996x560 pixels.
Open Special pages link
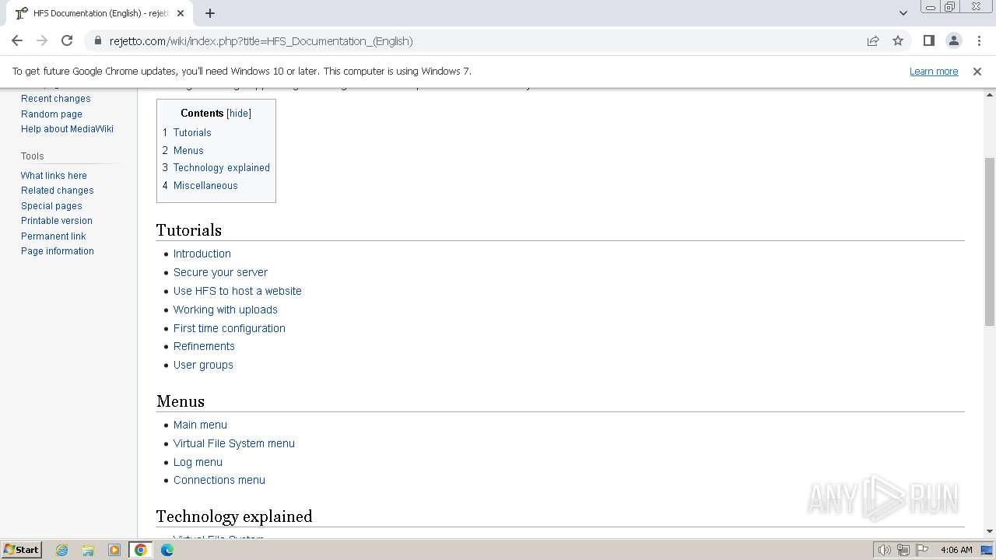(51, 206)
